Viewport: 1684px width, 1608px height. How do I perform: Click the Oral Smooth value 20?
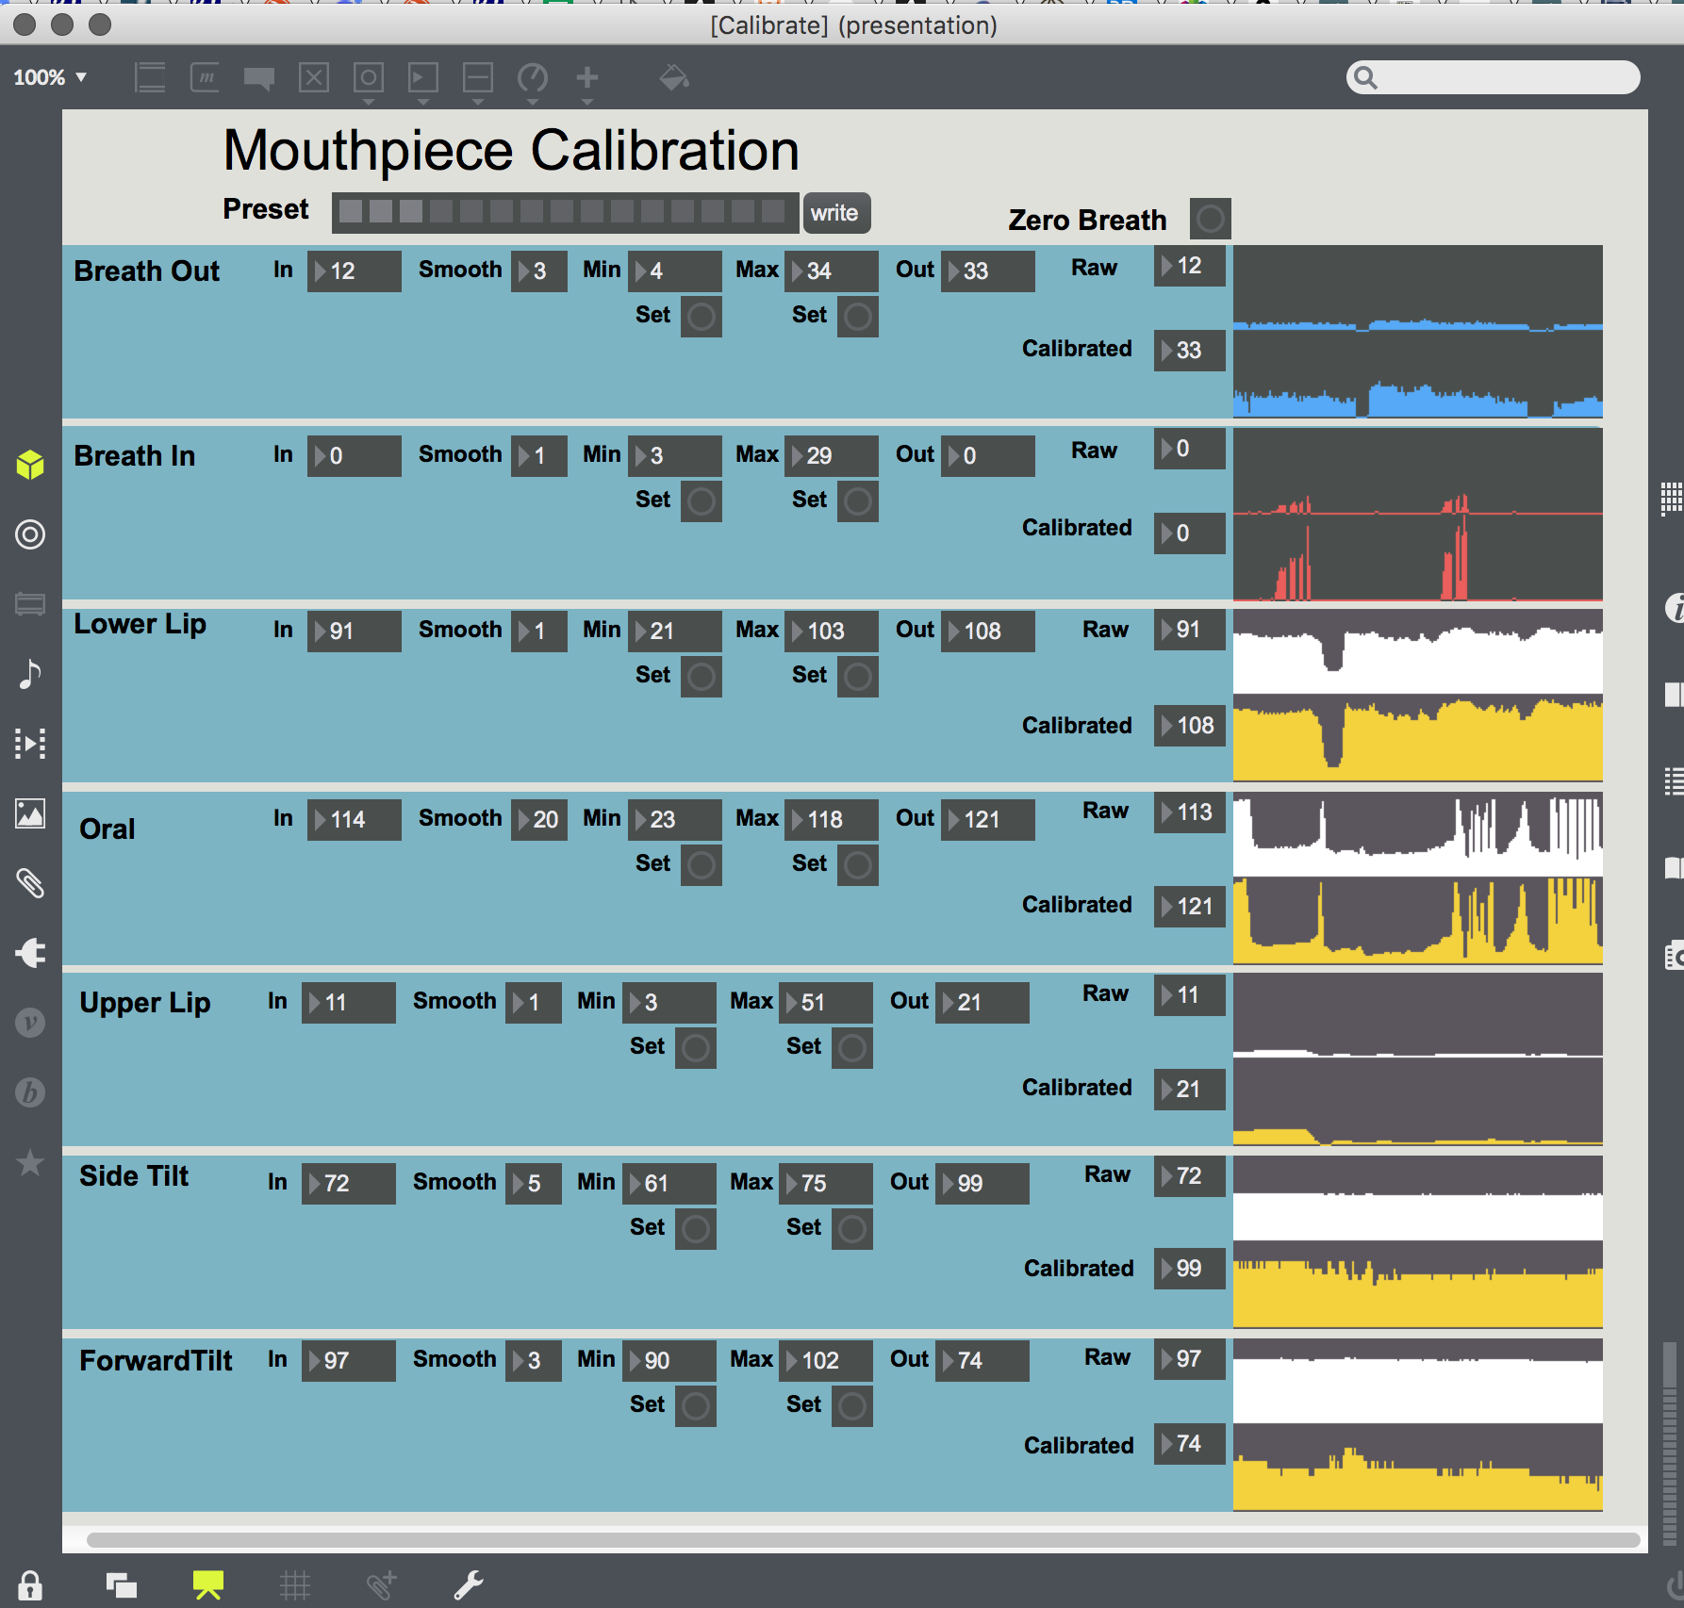539,820
